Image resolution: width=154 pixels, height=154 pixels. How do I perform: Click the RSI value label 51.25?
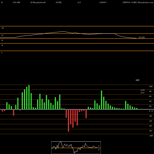142,38
